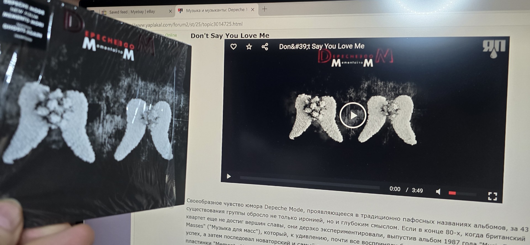Share the Don't Say You Love Me video
Screen dimensions: 530x245
coord(265,47)
